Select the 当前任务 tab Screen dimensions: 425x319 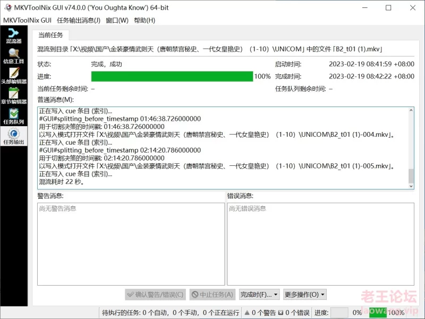coord(50,35)
